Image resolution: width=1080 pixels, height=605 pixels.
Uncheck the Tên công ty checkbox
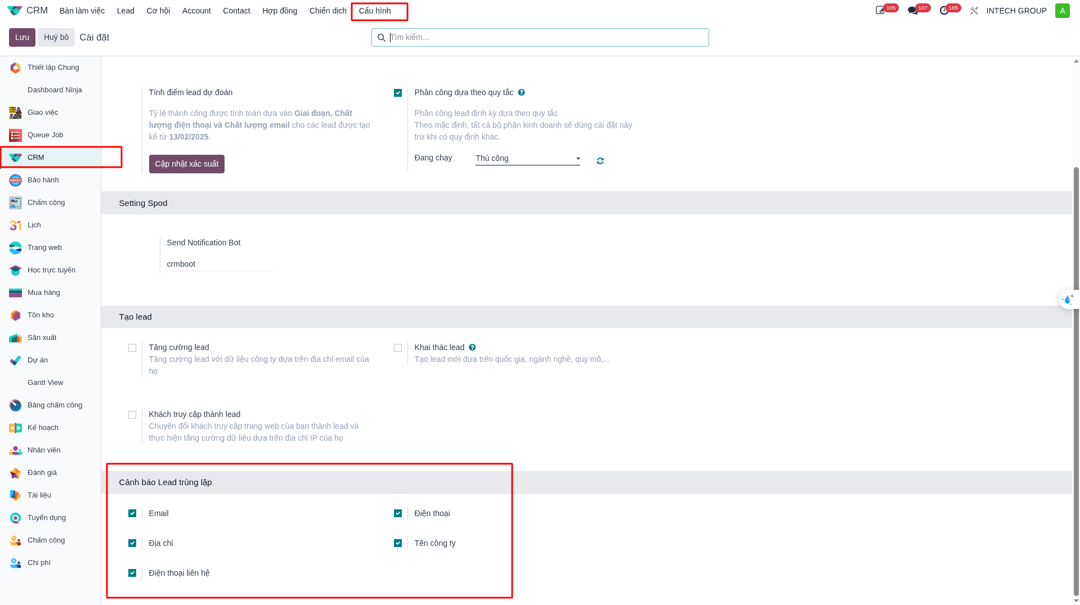pyautogui.click(x=398, y=543)
